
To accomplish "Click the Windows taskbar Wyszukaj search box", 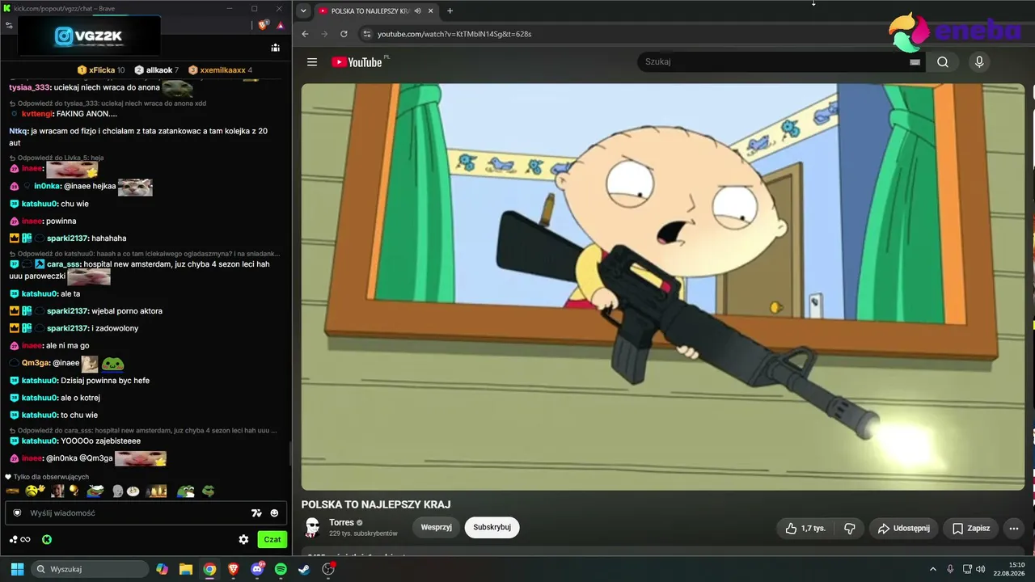I will 90,569.
